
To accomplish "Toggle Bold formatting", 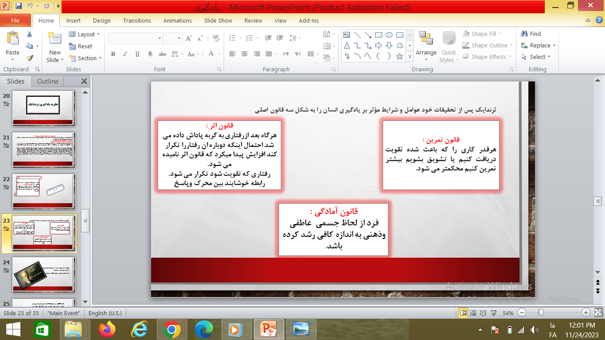I will click(x=113, y=54).
